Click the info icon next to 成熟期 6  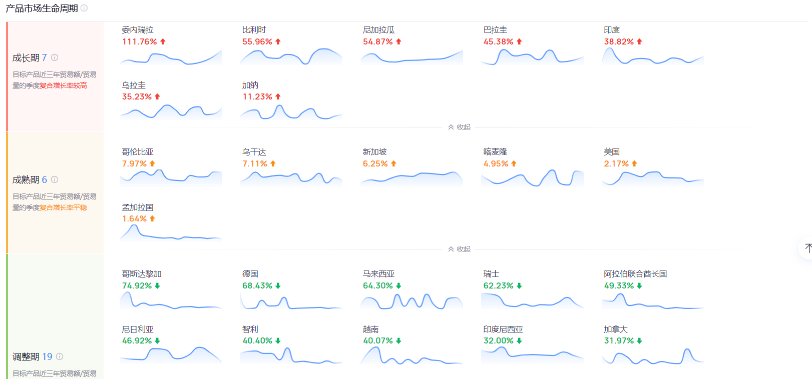[x=55, y=179]
